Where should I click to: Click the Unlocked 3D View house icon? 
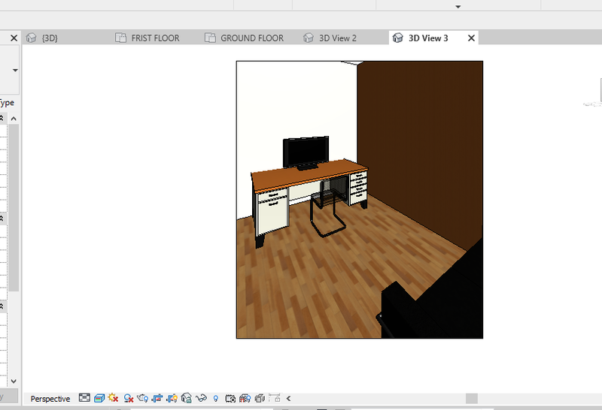[186, 399]
